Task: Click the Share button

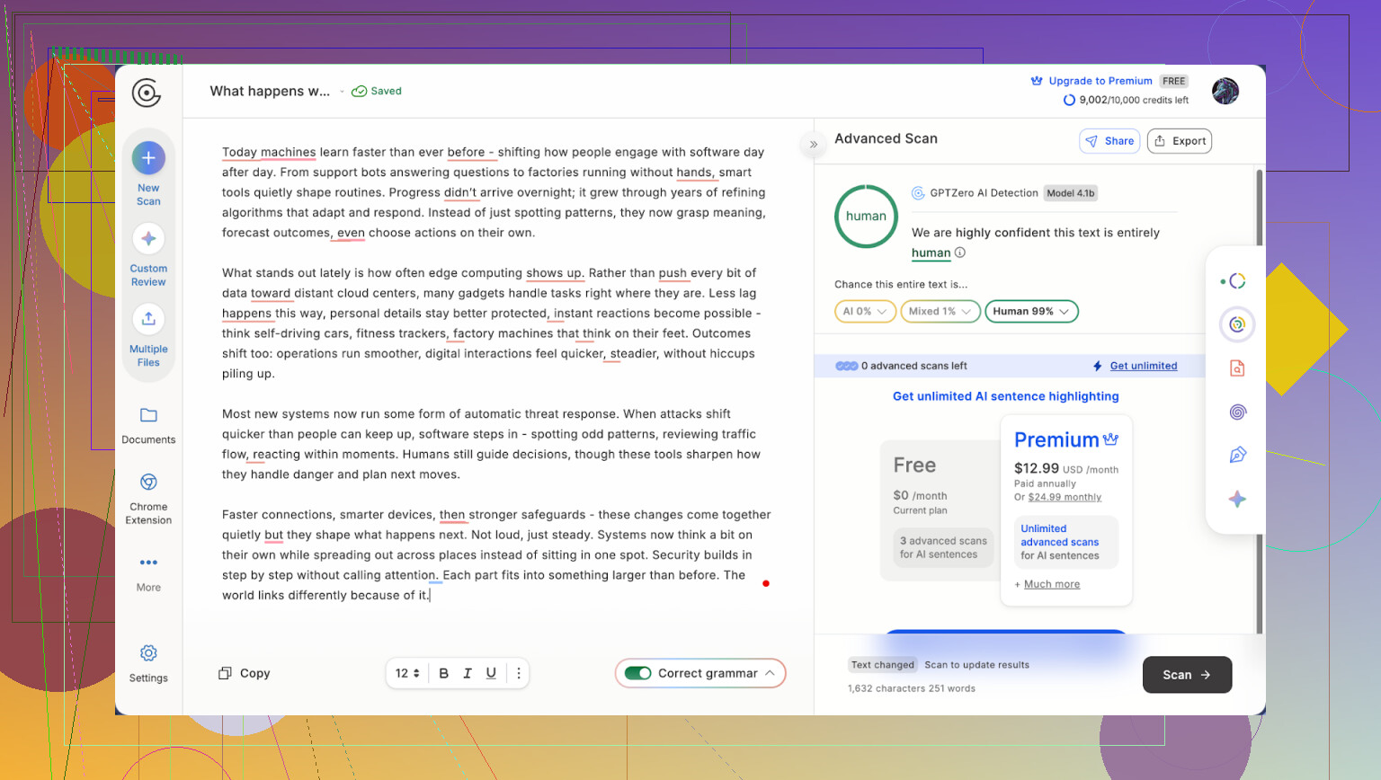Action: point(1109,141)
